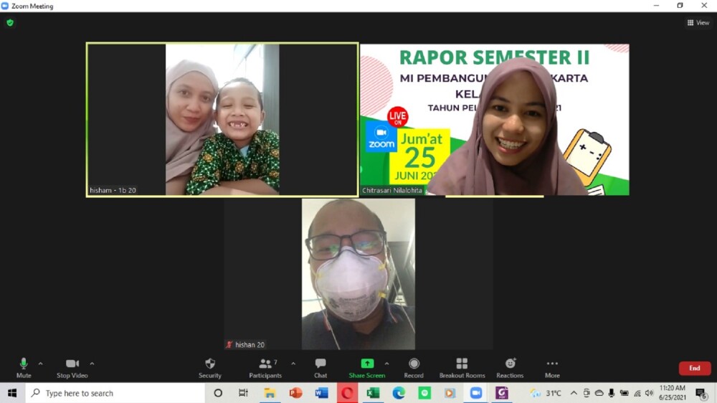Viewport: 717px width, 403px height.
Task: Switch to PowerPoint in the taskbar
Action: [295, 393]
